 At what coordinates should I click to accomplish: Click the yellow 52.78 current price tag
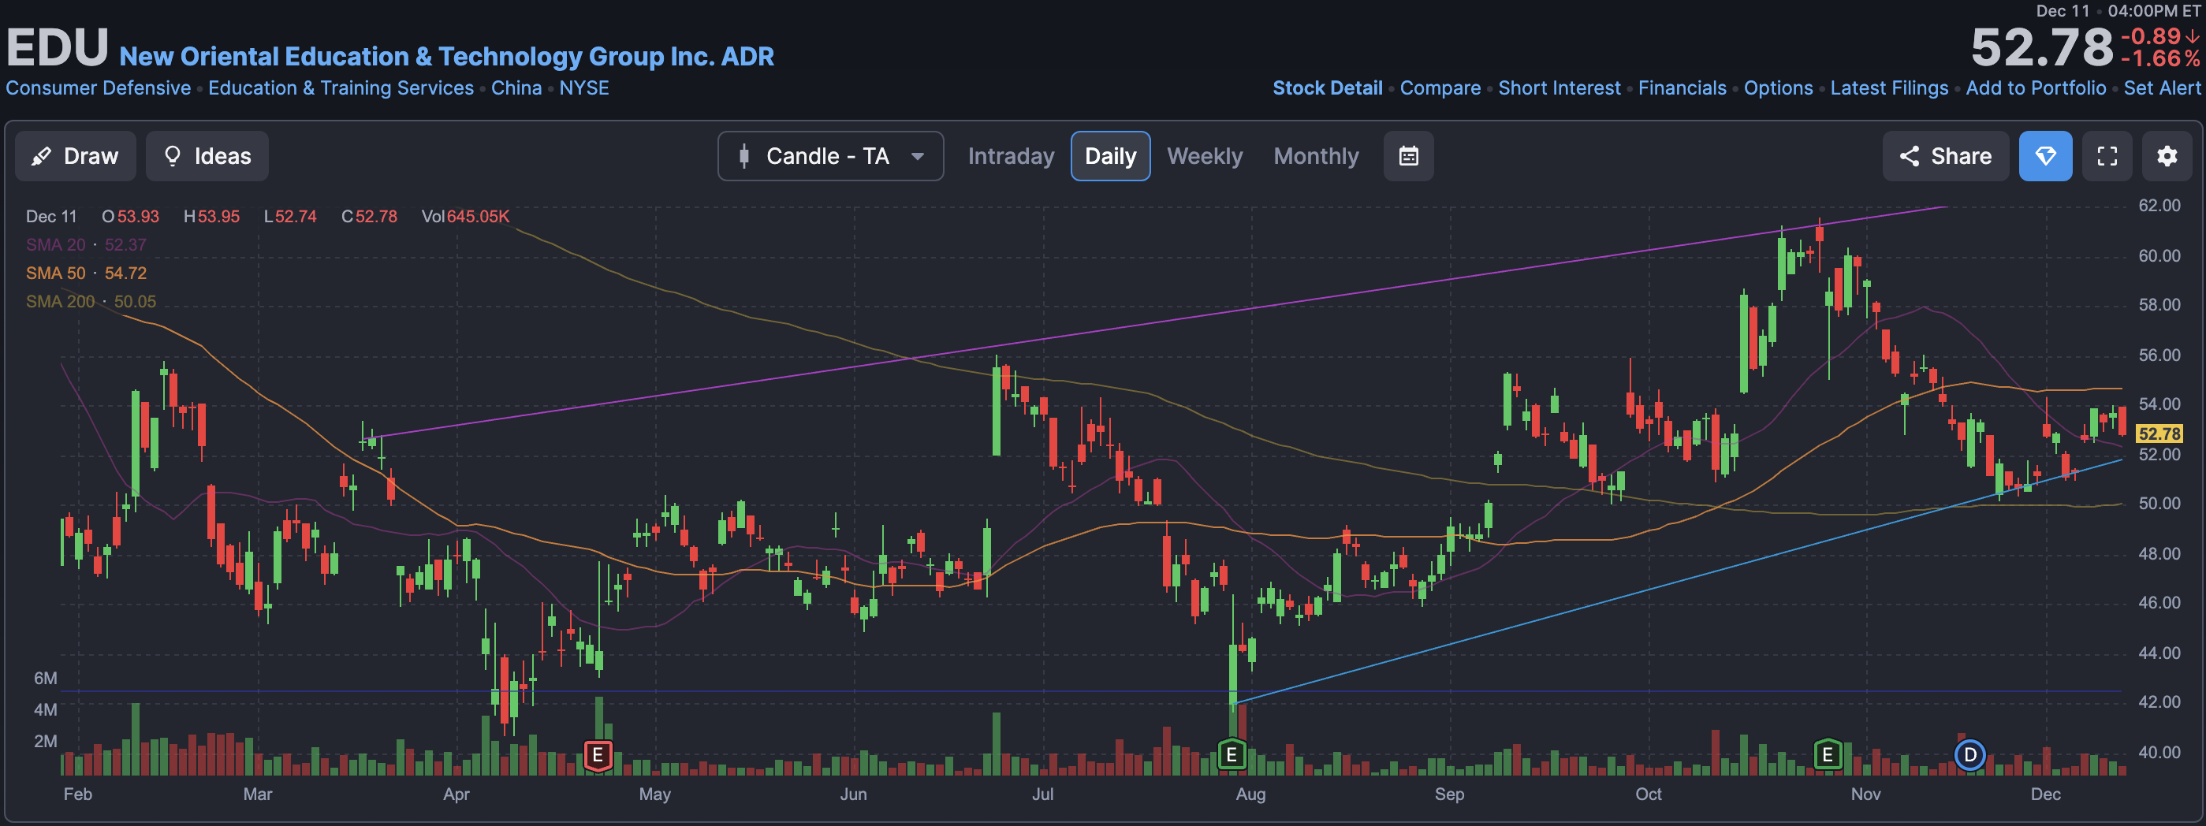[2159, 433]
